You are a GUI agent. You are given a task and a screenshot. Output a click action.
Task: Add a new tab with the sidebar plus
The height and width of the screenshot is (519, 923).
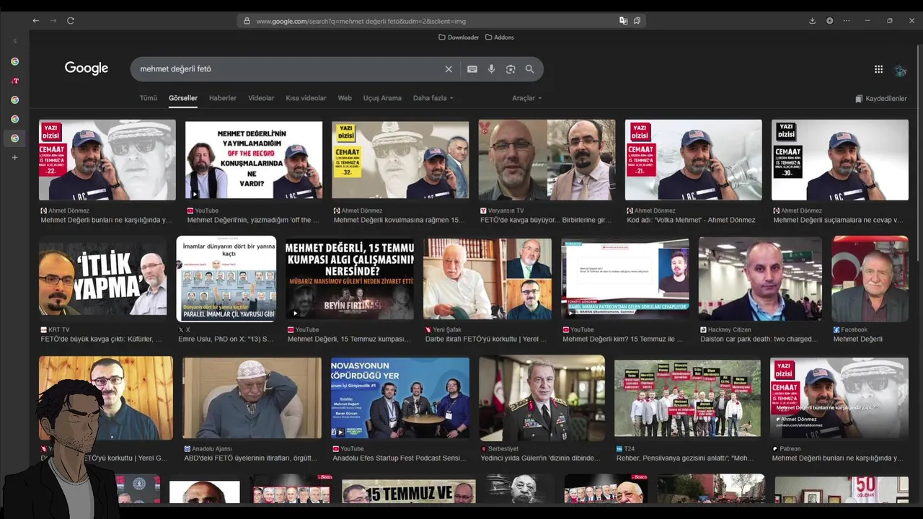click(x=14, y=157)
